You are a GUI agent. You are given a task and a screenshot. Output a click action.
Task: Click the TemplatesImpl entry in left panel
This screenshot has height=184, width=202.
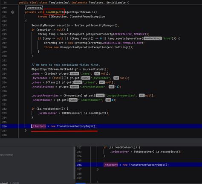pyautogui.click(x=6, y=155)
